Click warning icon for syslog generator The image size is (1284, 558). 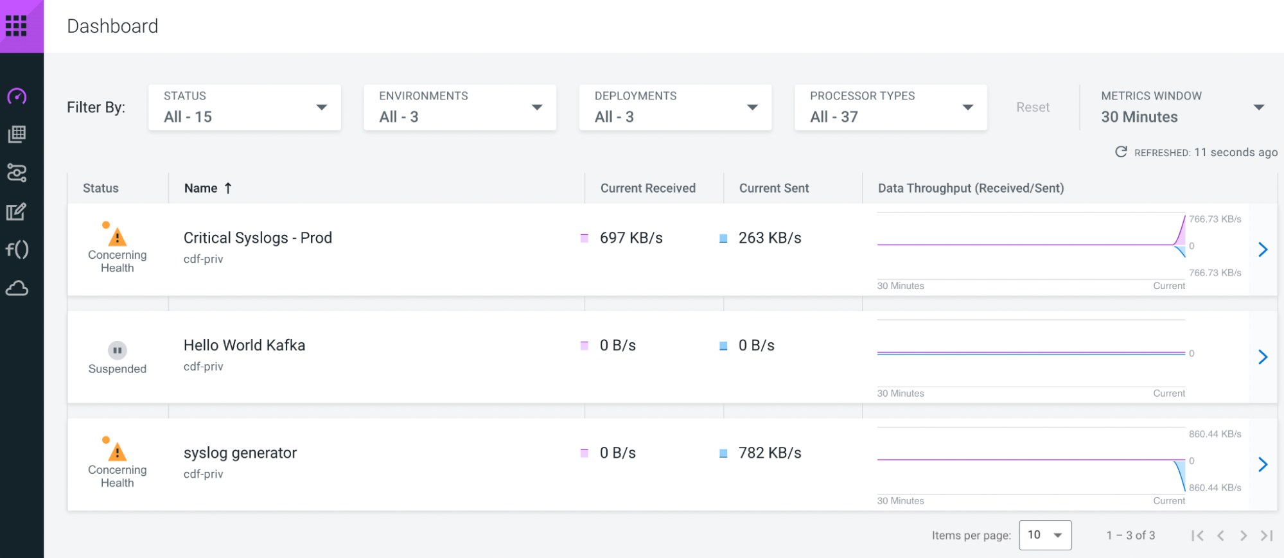tap(118, 452)
